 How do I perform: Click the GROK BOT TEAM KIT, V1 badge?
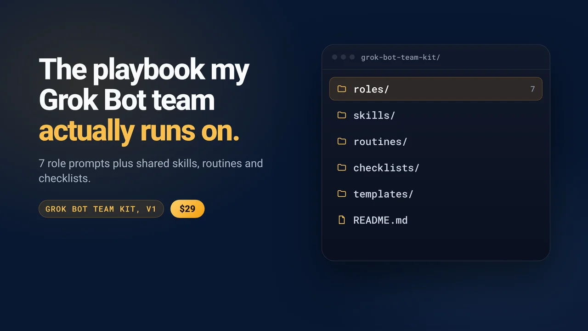(x=101, y=209)
